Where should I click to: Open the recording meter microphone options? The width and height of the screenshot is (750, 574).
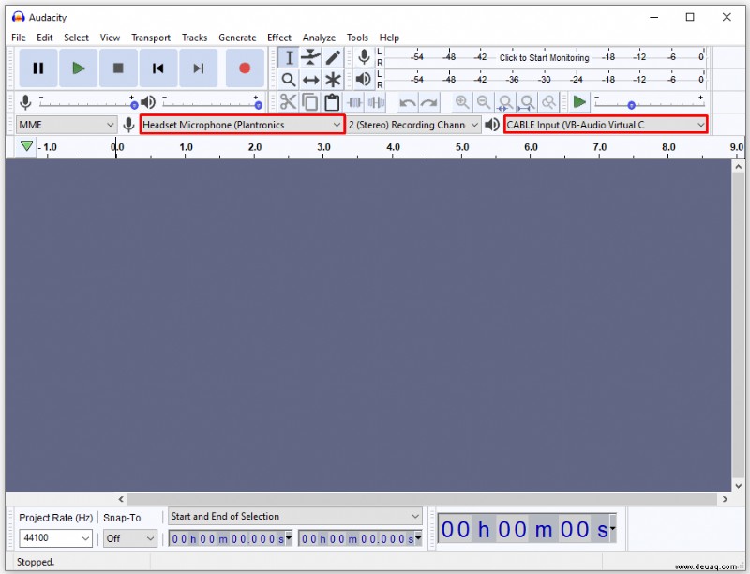364,57
